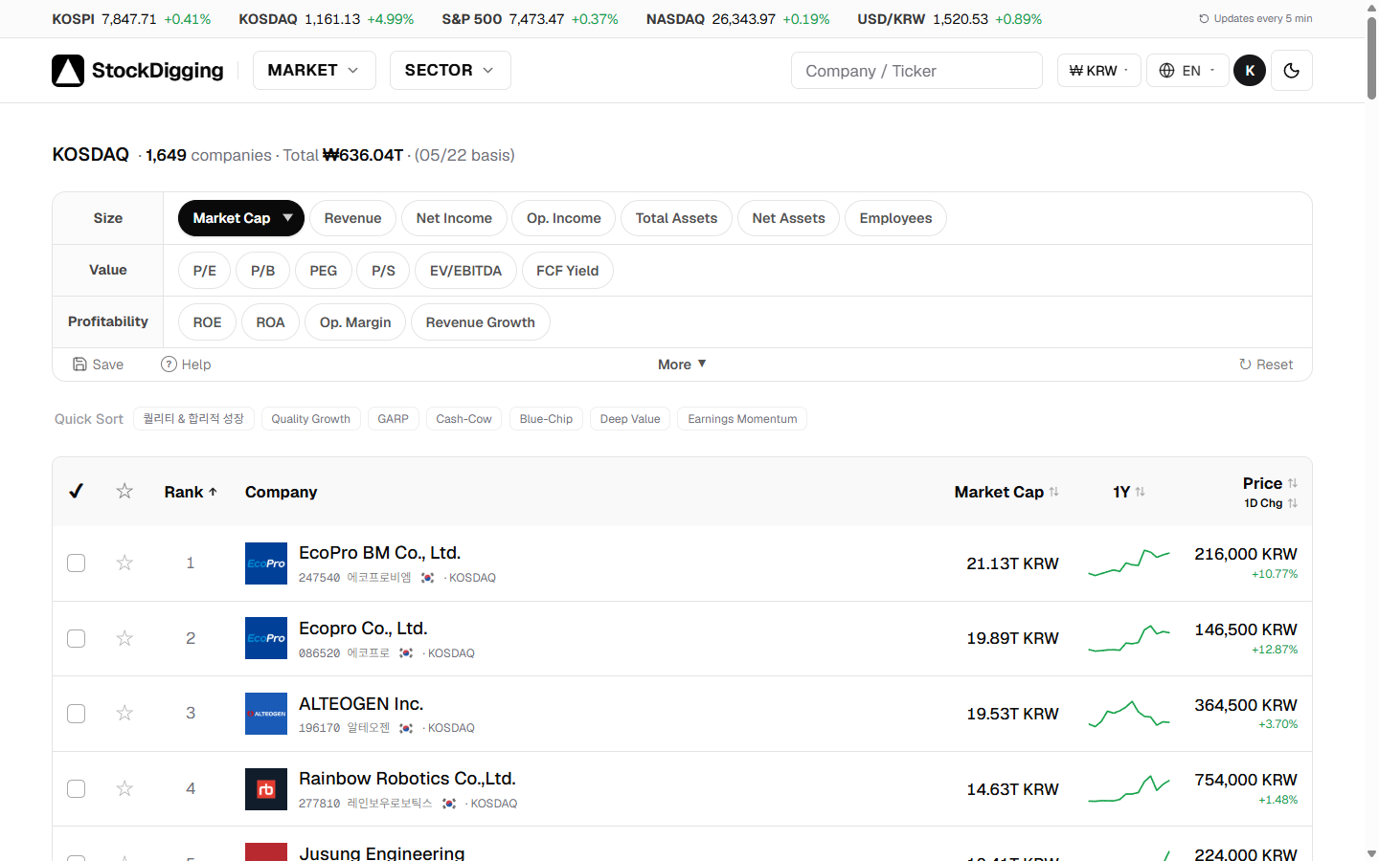Image resolution: width=1379 pixels, height=861 pixels.
Task: Open Rainbow Robotics company logo
Action: coord(266,789)
